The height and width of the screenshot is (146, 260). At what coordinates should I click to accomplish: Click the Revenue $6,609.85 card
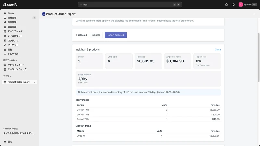point(148,61)
